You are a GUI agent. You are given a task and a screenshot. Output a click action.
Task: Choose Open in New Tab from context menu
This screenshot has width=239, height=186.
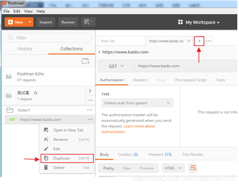[x=66, y=130]
